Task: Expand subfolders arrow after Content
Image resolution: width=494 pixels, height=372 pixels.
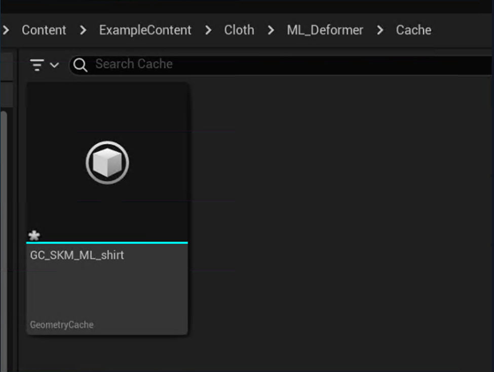Action: [x=83, y=30]
